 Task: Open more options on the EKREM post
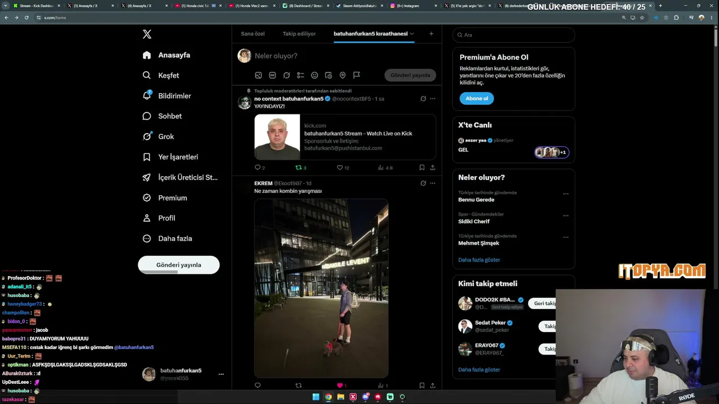[x=433, y=183]
